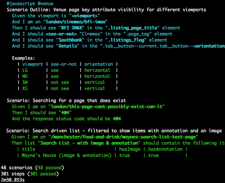This screenshot has height=183, width=225.
Task: Click the this-page-cant-possibly-exist-can-it URL
Action: pos(107,107)
